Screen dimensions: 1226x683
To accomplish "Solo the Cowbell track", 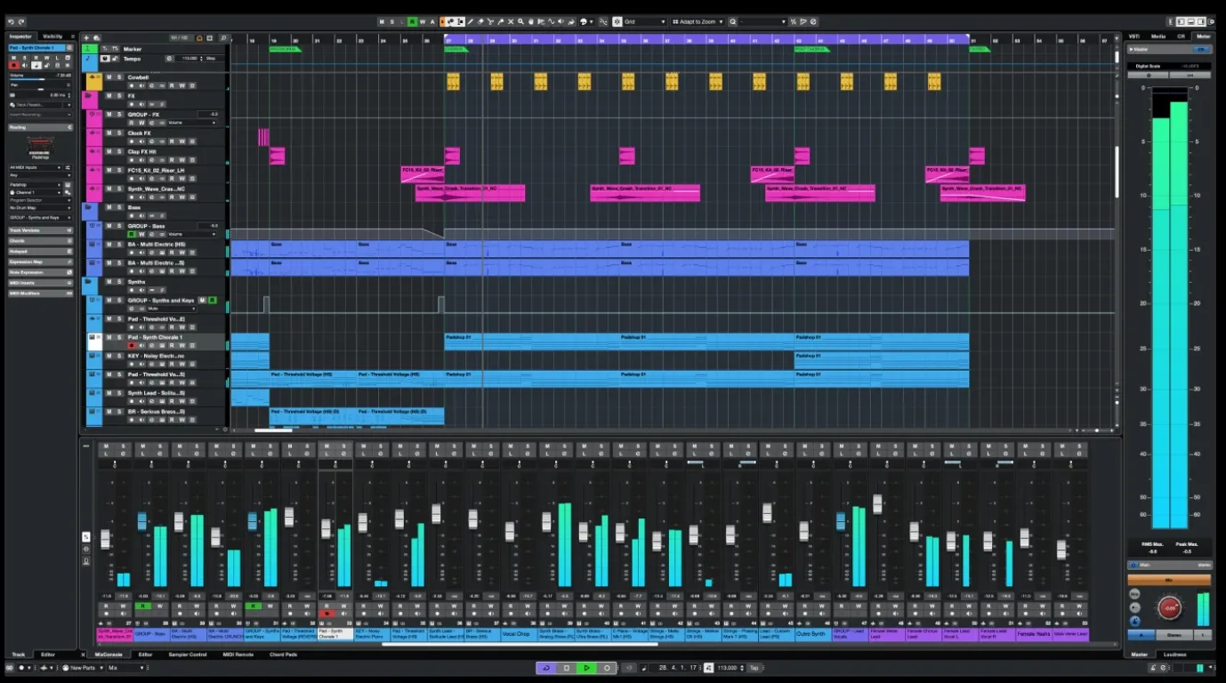I will click(119, 77).
